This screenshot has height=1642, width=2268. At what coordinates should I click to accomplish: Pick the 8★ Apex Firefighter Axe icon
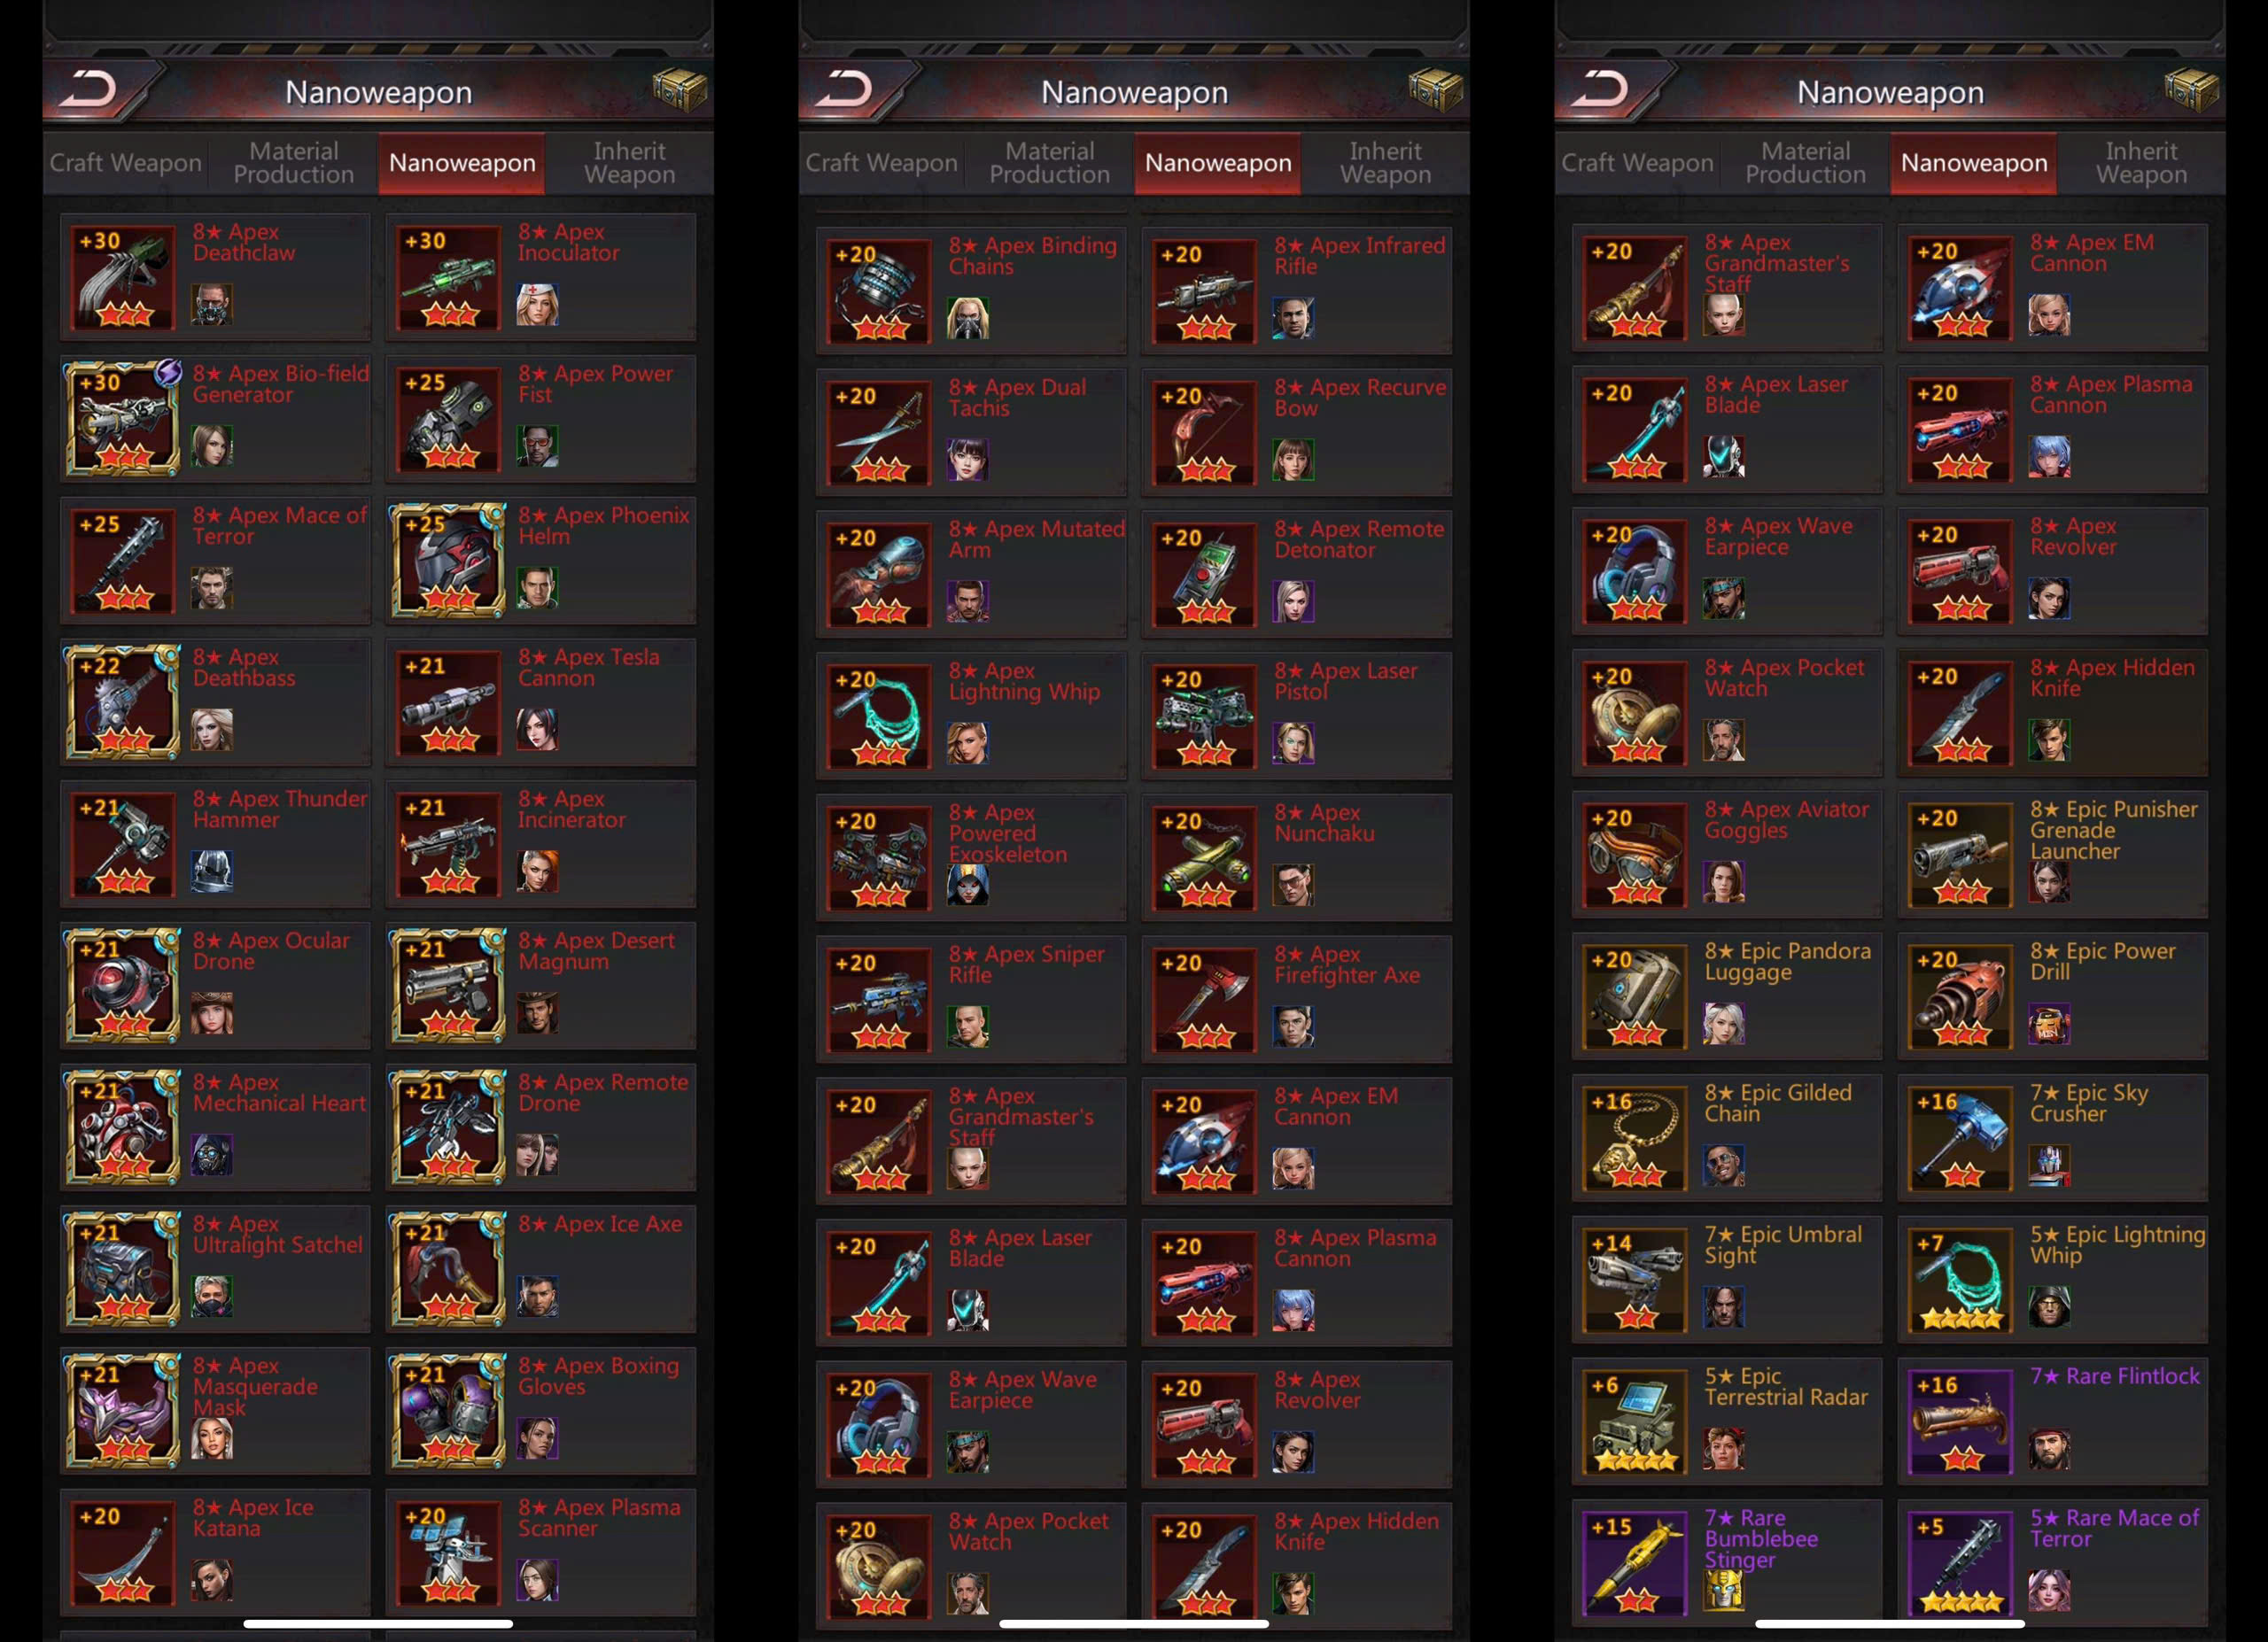coord(1205,1001)
